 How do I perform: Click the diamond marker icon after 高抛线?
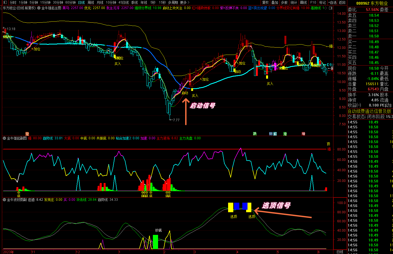326,8
